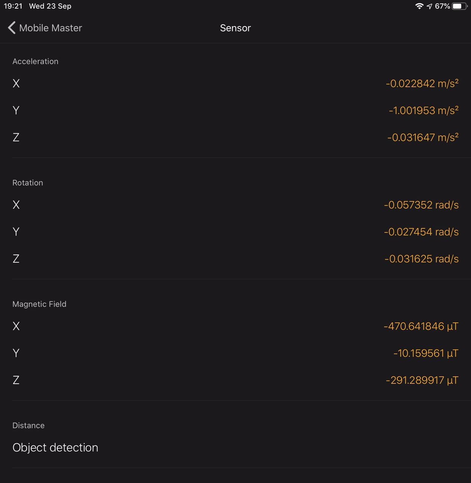471x483 pixels.
Task: Select the Acceleration Y row
Action: pos(235,110)
